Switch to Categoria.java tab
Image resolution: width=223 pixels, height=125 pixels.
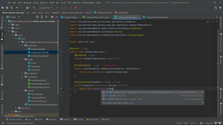pyautogui.click(x=70, y=17)
